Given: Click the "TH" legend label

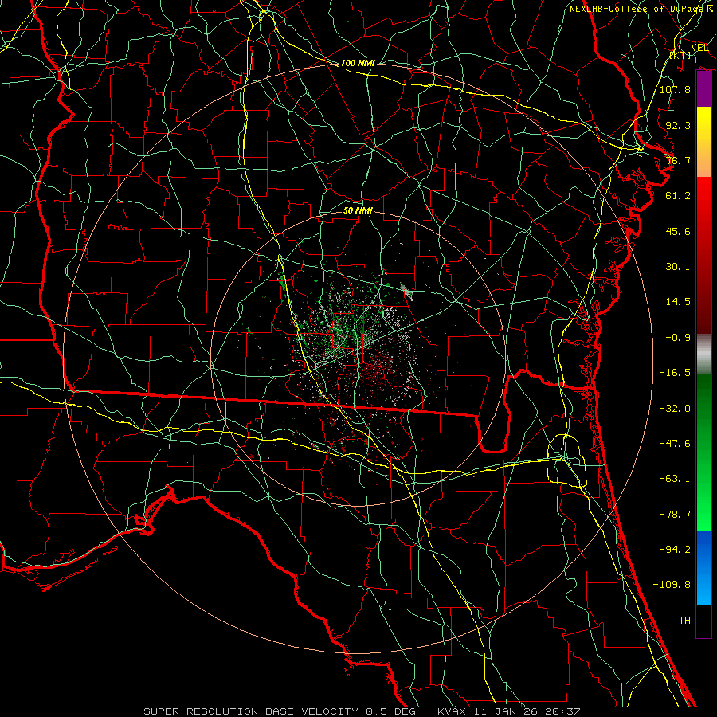Looking at the screenshot, I should pos(684,621).
